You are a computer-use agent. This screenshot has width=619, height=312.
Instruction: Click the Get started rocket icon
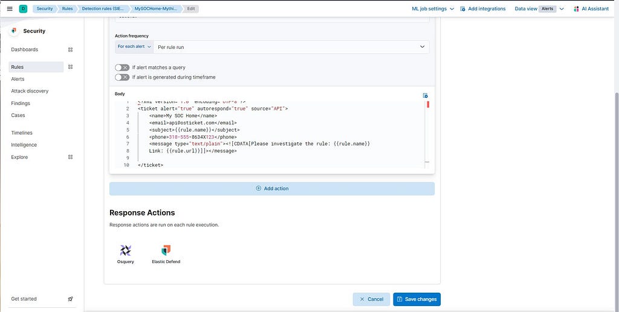(x=70, y=299)
